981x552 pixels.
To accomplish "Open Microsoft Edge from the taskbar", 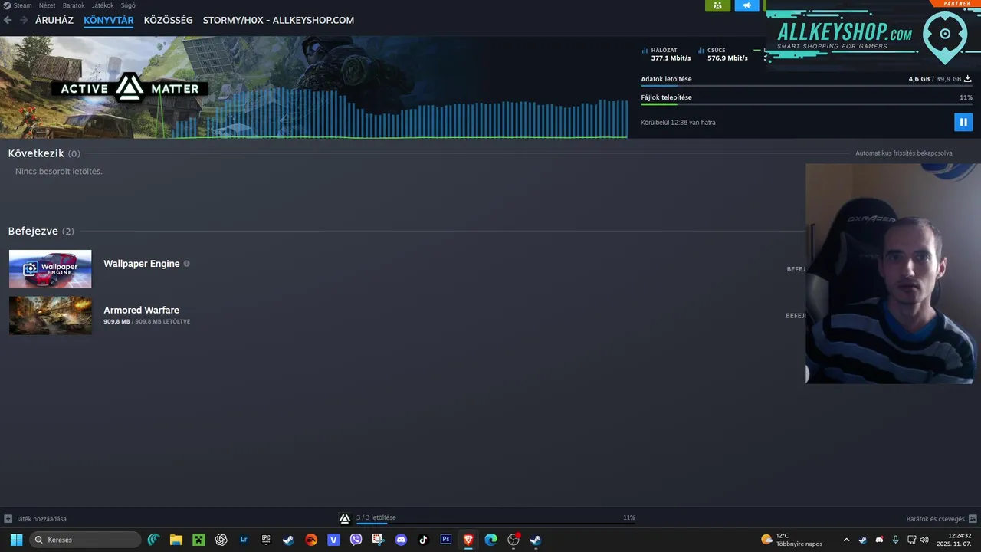I will 490,540.
